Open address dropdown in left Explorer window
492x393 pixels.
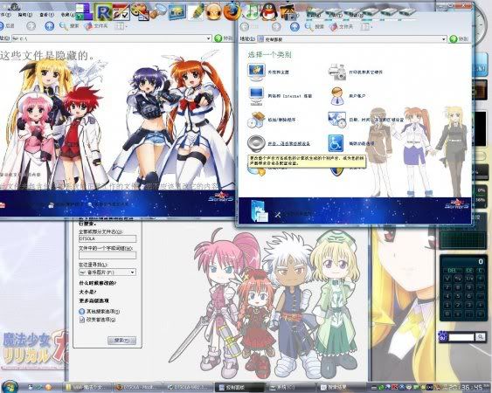208,38
